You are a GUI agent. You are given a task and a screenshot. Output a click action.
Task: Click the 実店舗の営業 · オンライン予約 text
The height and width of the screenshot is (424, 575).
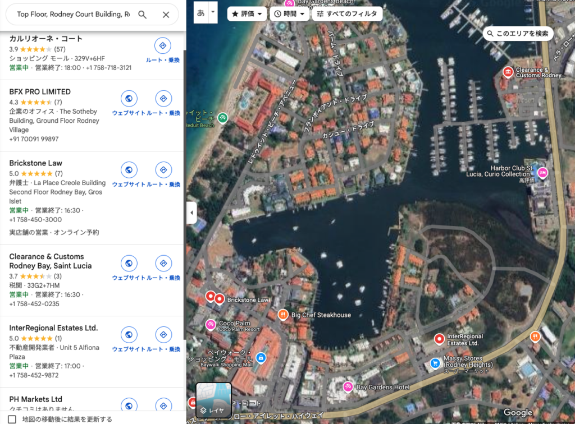click(54, 233)
